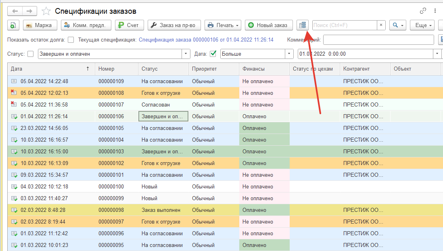Select status Заказ выполнен of order 000000098
This screenshot has width=443, height=251.
pyautogui.click(x=163, y=210)
